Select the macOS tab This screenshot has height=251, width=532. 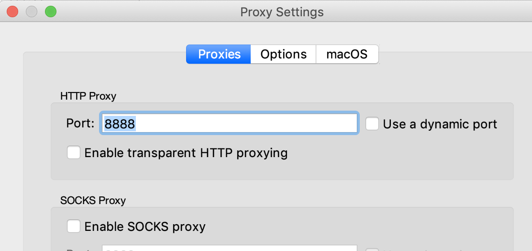(x=347, y=54)
